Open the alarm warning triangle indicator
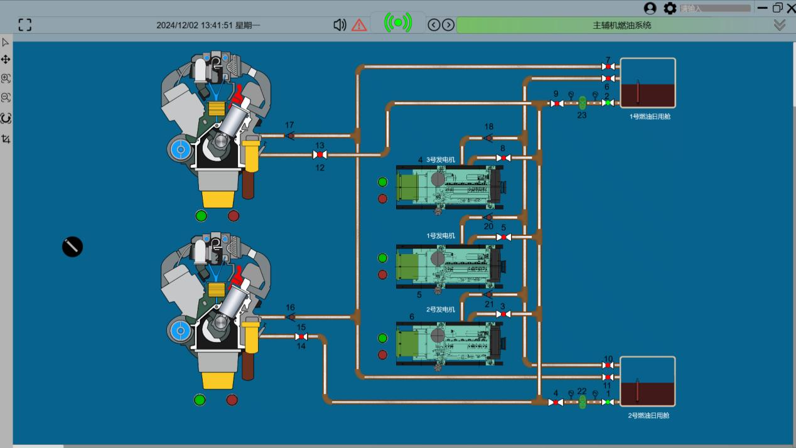 [x=358, y=24]
